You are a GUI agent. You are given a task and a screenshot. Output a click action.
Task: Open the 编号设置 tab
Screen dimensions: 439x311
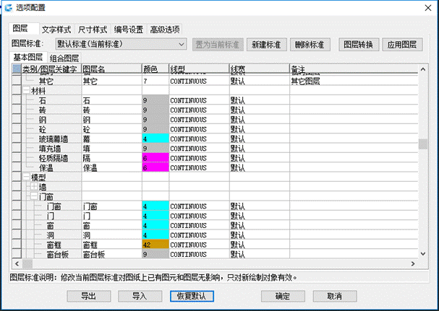tap(129, 30)
